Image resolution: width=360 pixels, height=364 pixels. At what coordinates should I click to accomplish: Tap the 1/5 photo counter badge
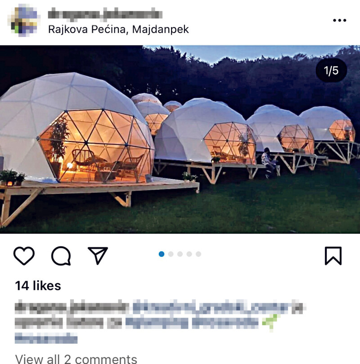coord(331,70)
